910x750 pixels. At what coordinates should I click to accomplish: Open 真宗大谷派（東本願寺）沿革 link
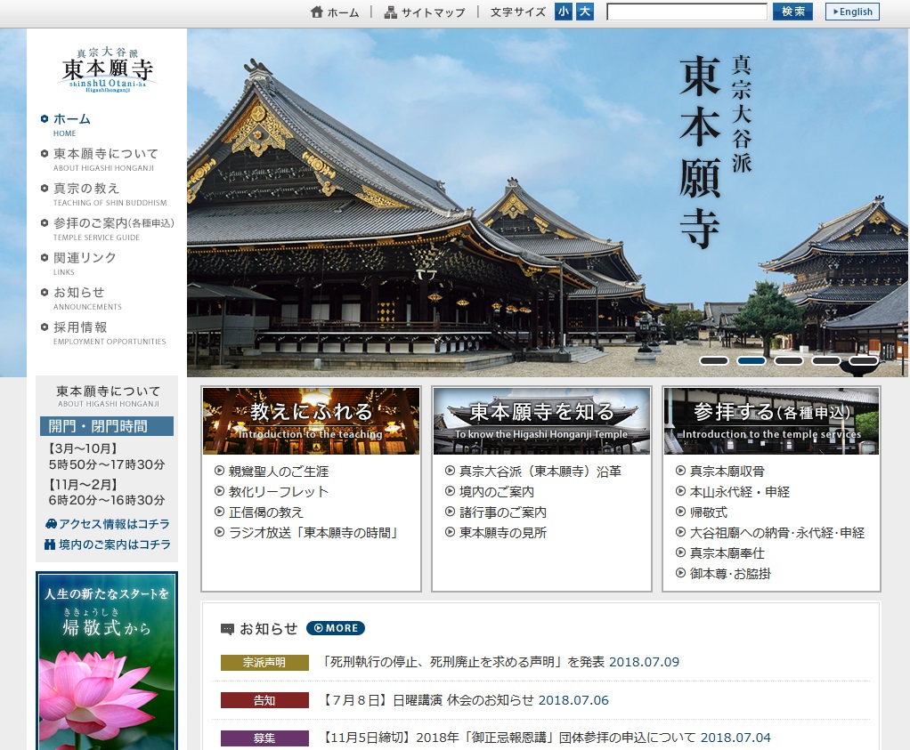click(x=540, y=472)
